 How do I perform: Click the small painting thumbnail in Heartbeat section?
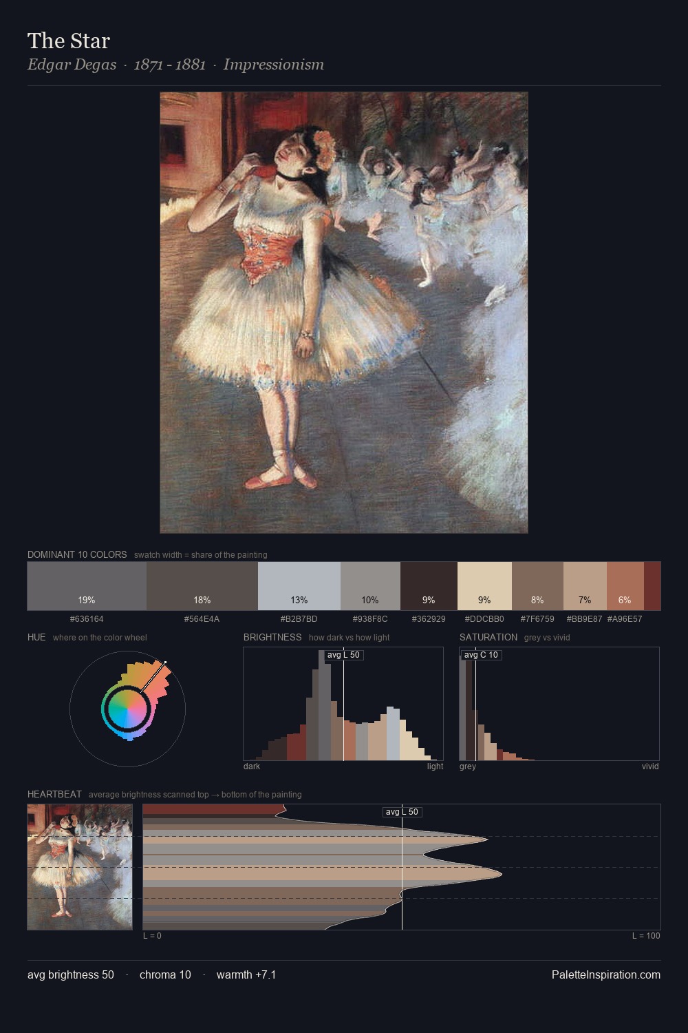[80, 867]
